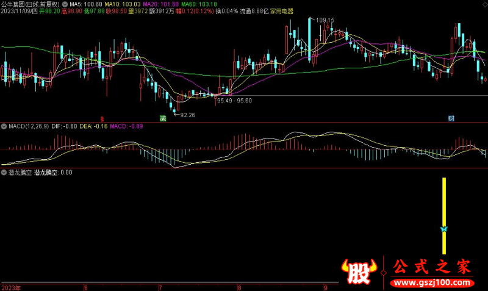Select month 8 on the time axis

click(x=240, y=287)
